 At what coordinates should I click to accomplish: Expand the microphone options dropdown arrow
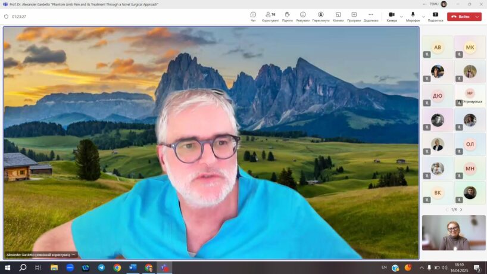point(423,17)
